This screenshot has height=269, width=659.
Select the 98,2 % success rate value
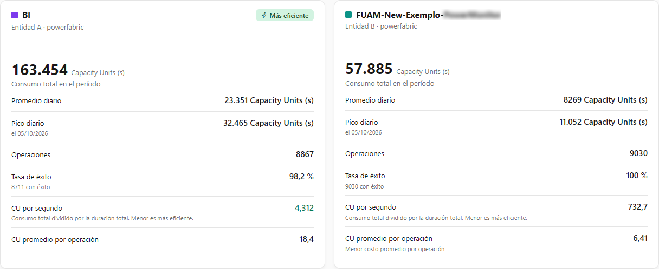point(301,176)
